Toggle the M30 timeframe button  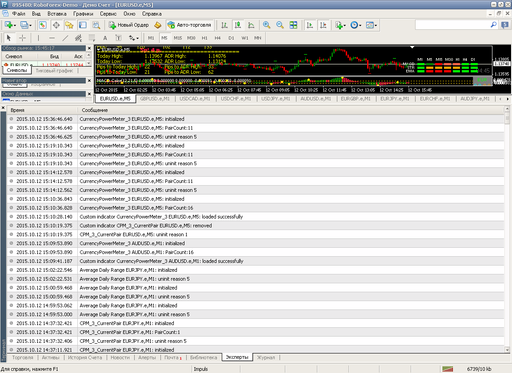click(192, 38)
